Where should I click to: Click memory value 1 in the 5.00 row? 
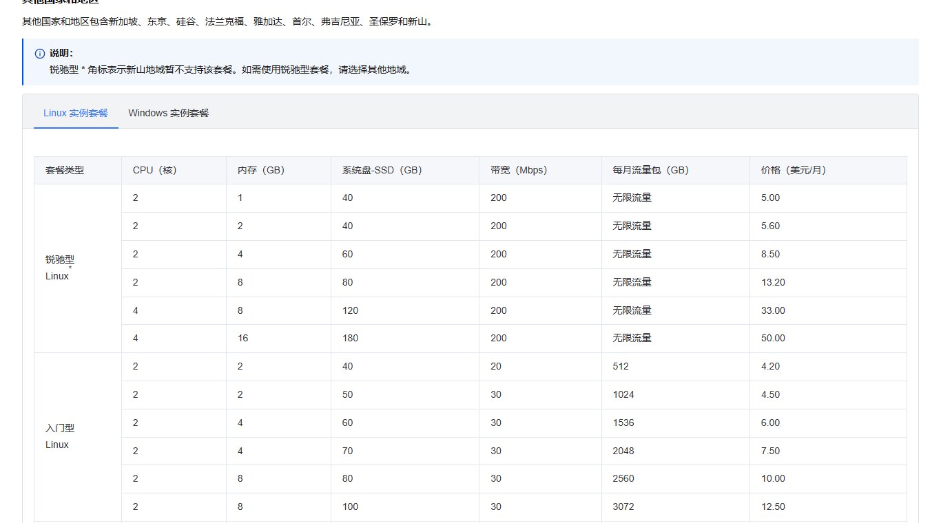pos(278,198)
